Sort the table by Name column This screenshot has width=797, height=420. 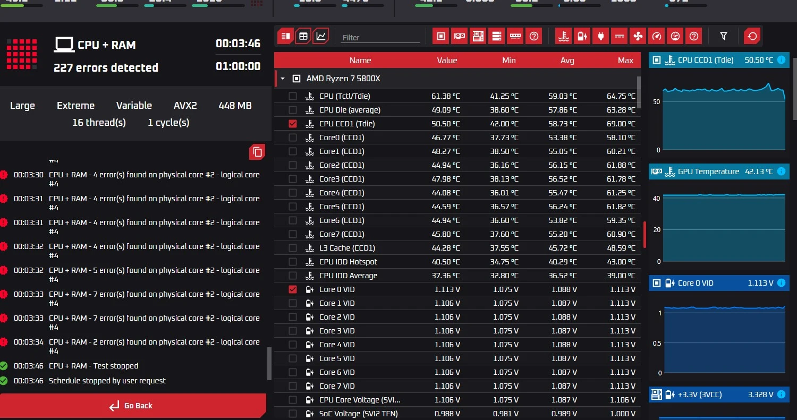(x=360, y=61)
